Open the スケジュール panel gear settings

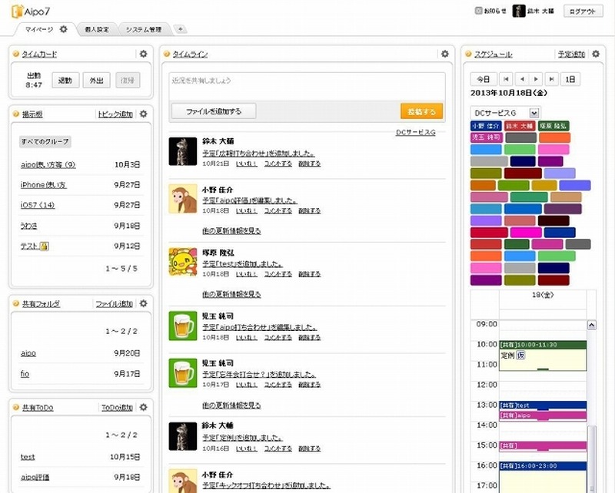[x=596, y=54]
